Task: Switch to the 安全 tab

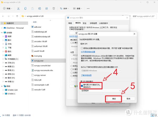Action: click(x=85, y=23)
